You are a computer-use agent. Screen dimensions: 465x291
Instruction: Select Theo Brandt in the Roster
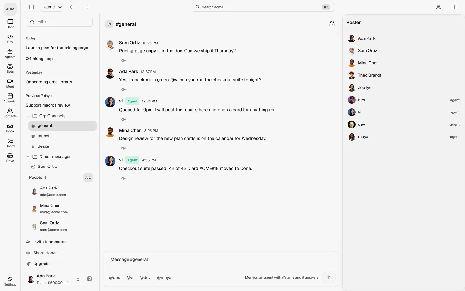click(x=403, y=75)
